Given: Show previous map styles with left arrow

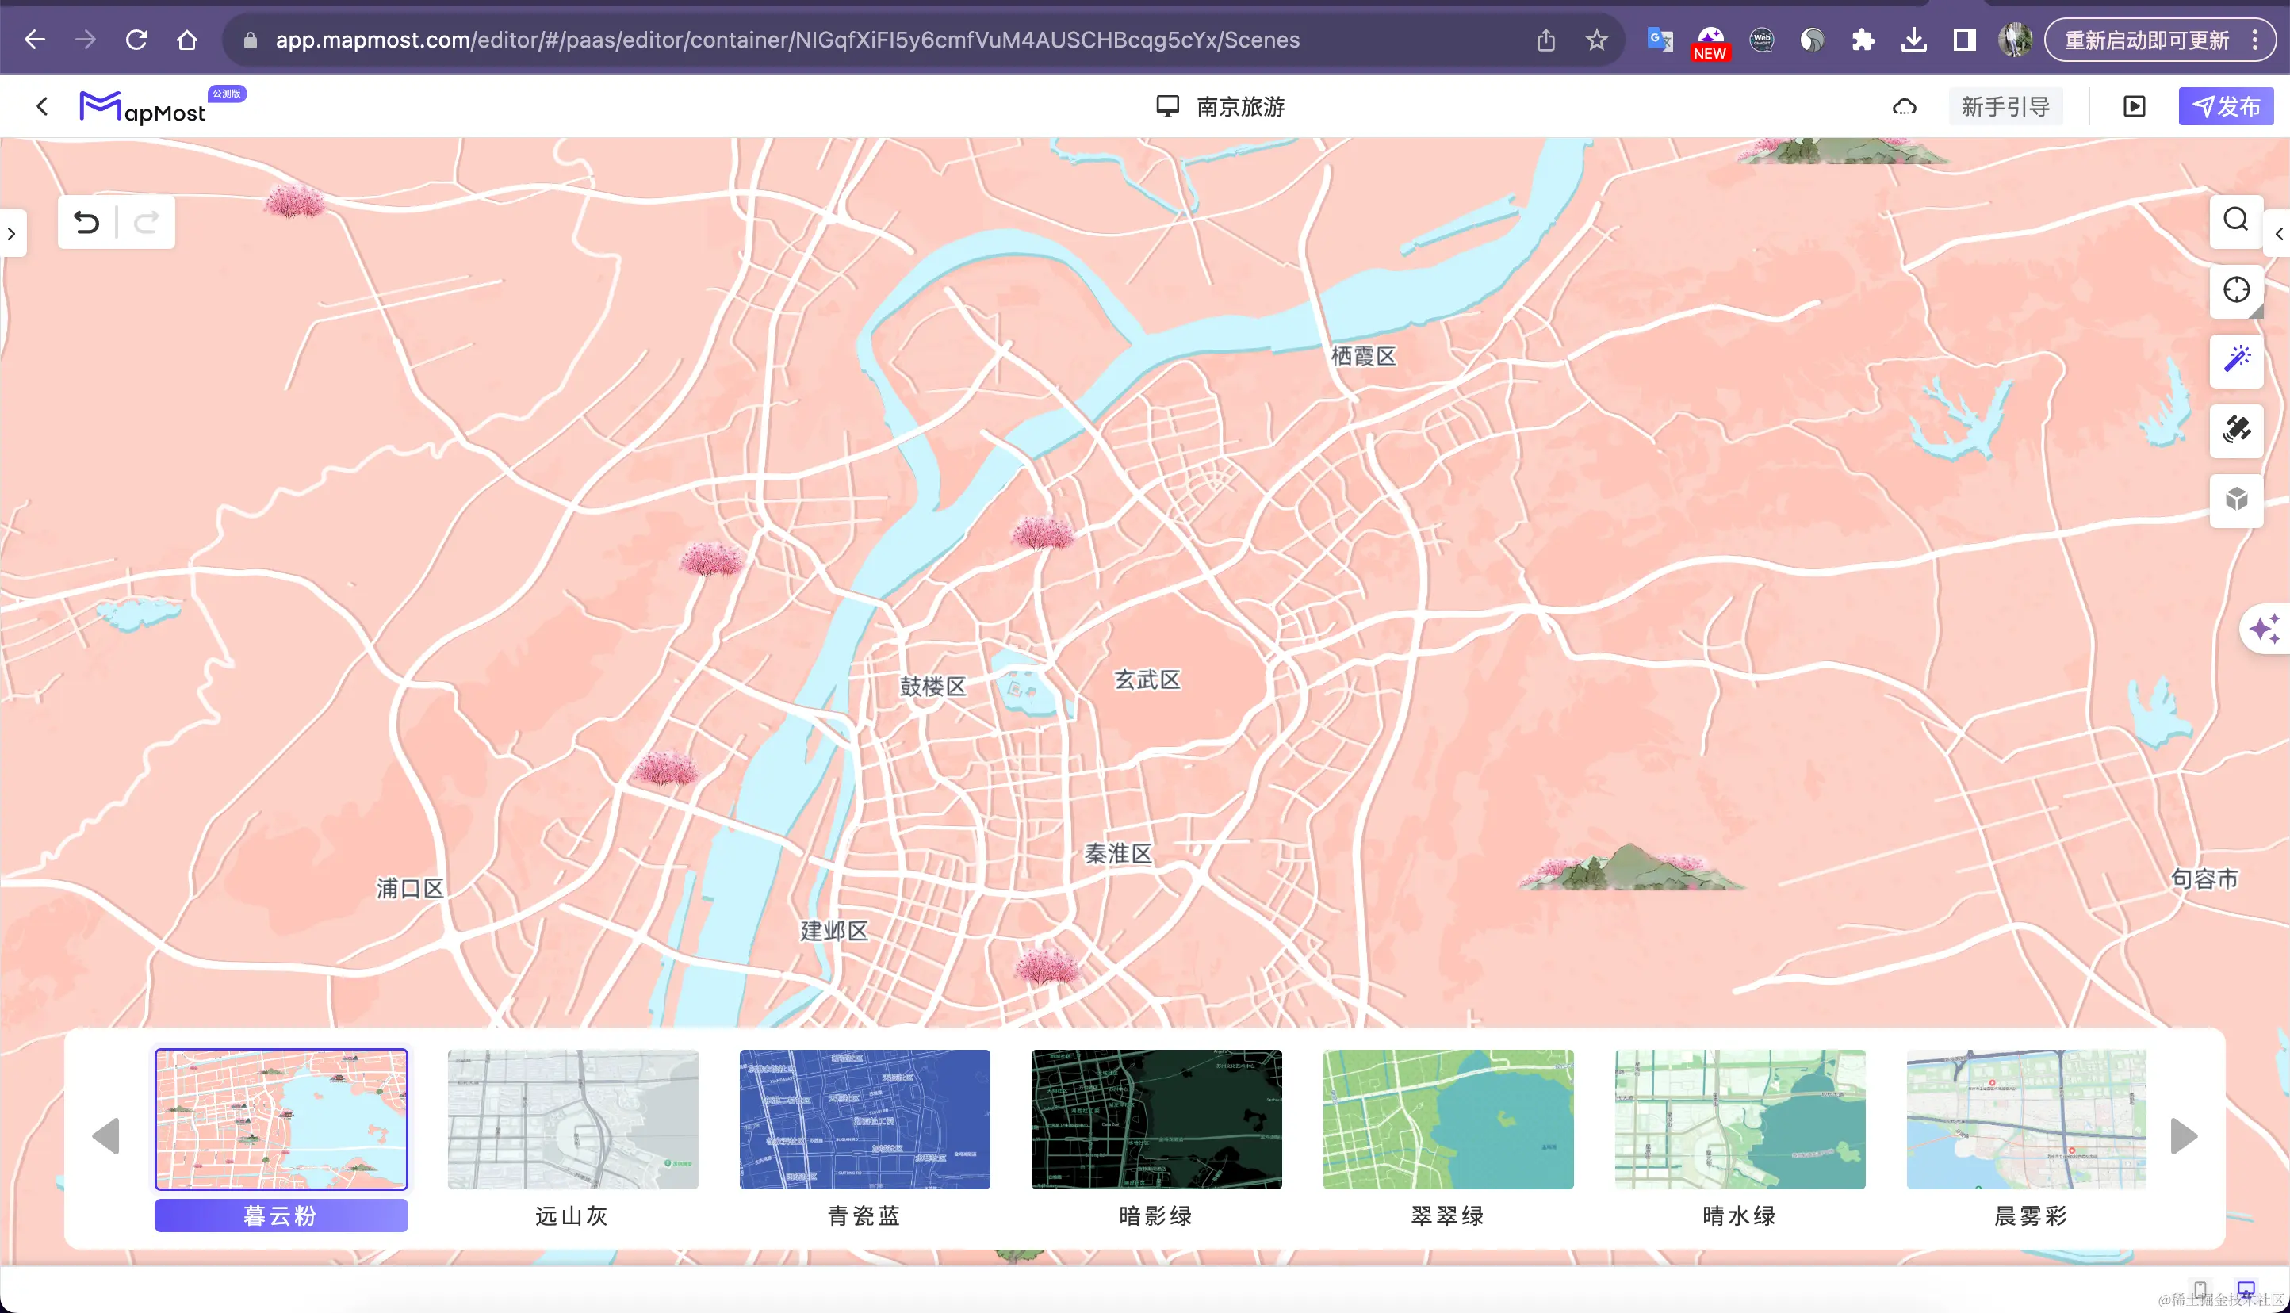Looking at the screenshot, I should pyautogui.click(x=106, y=1136).
